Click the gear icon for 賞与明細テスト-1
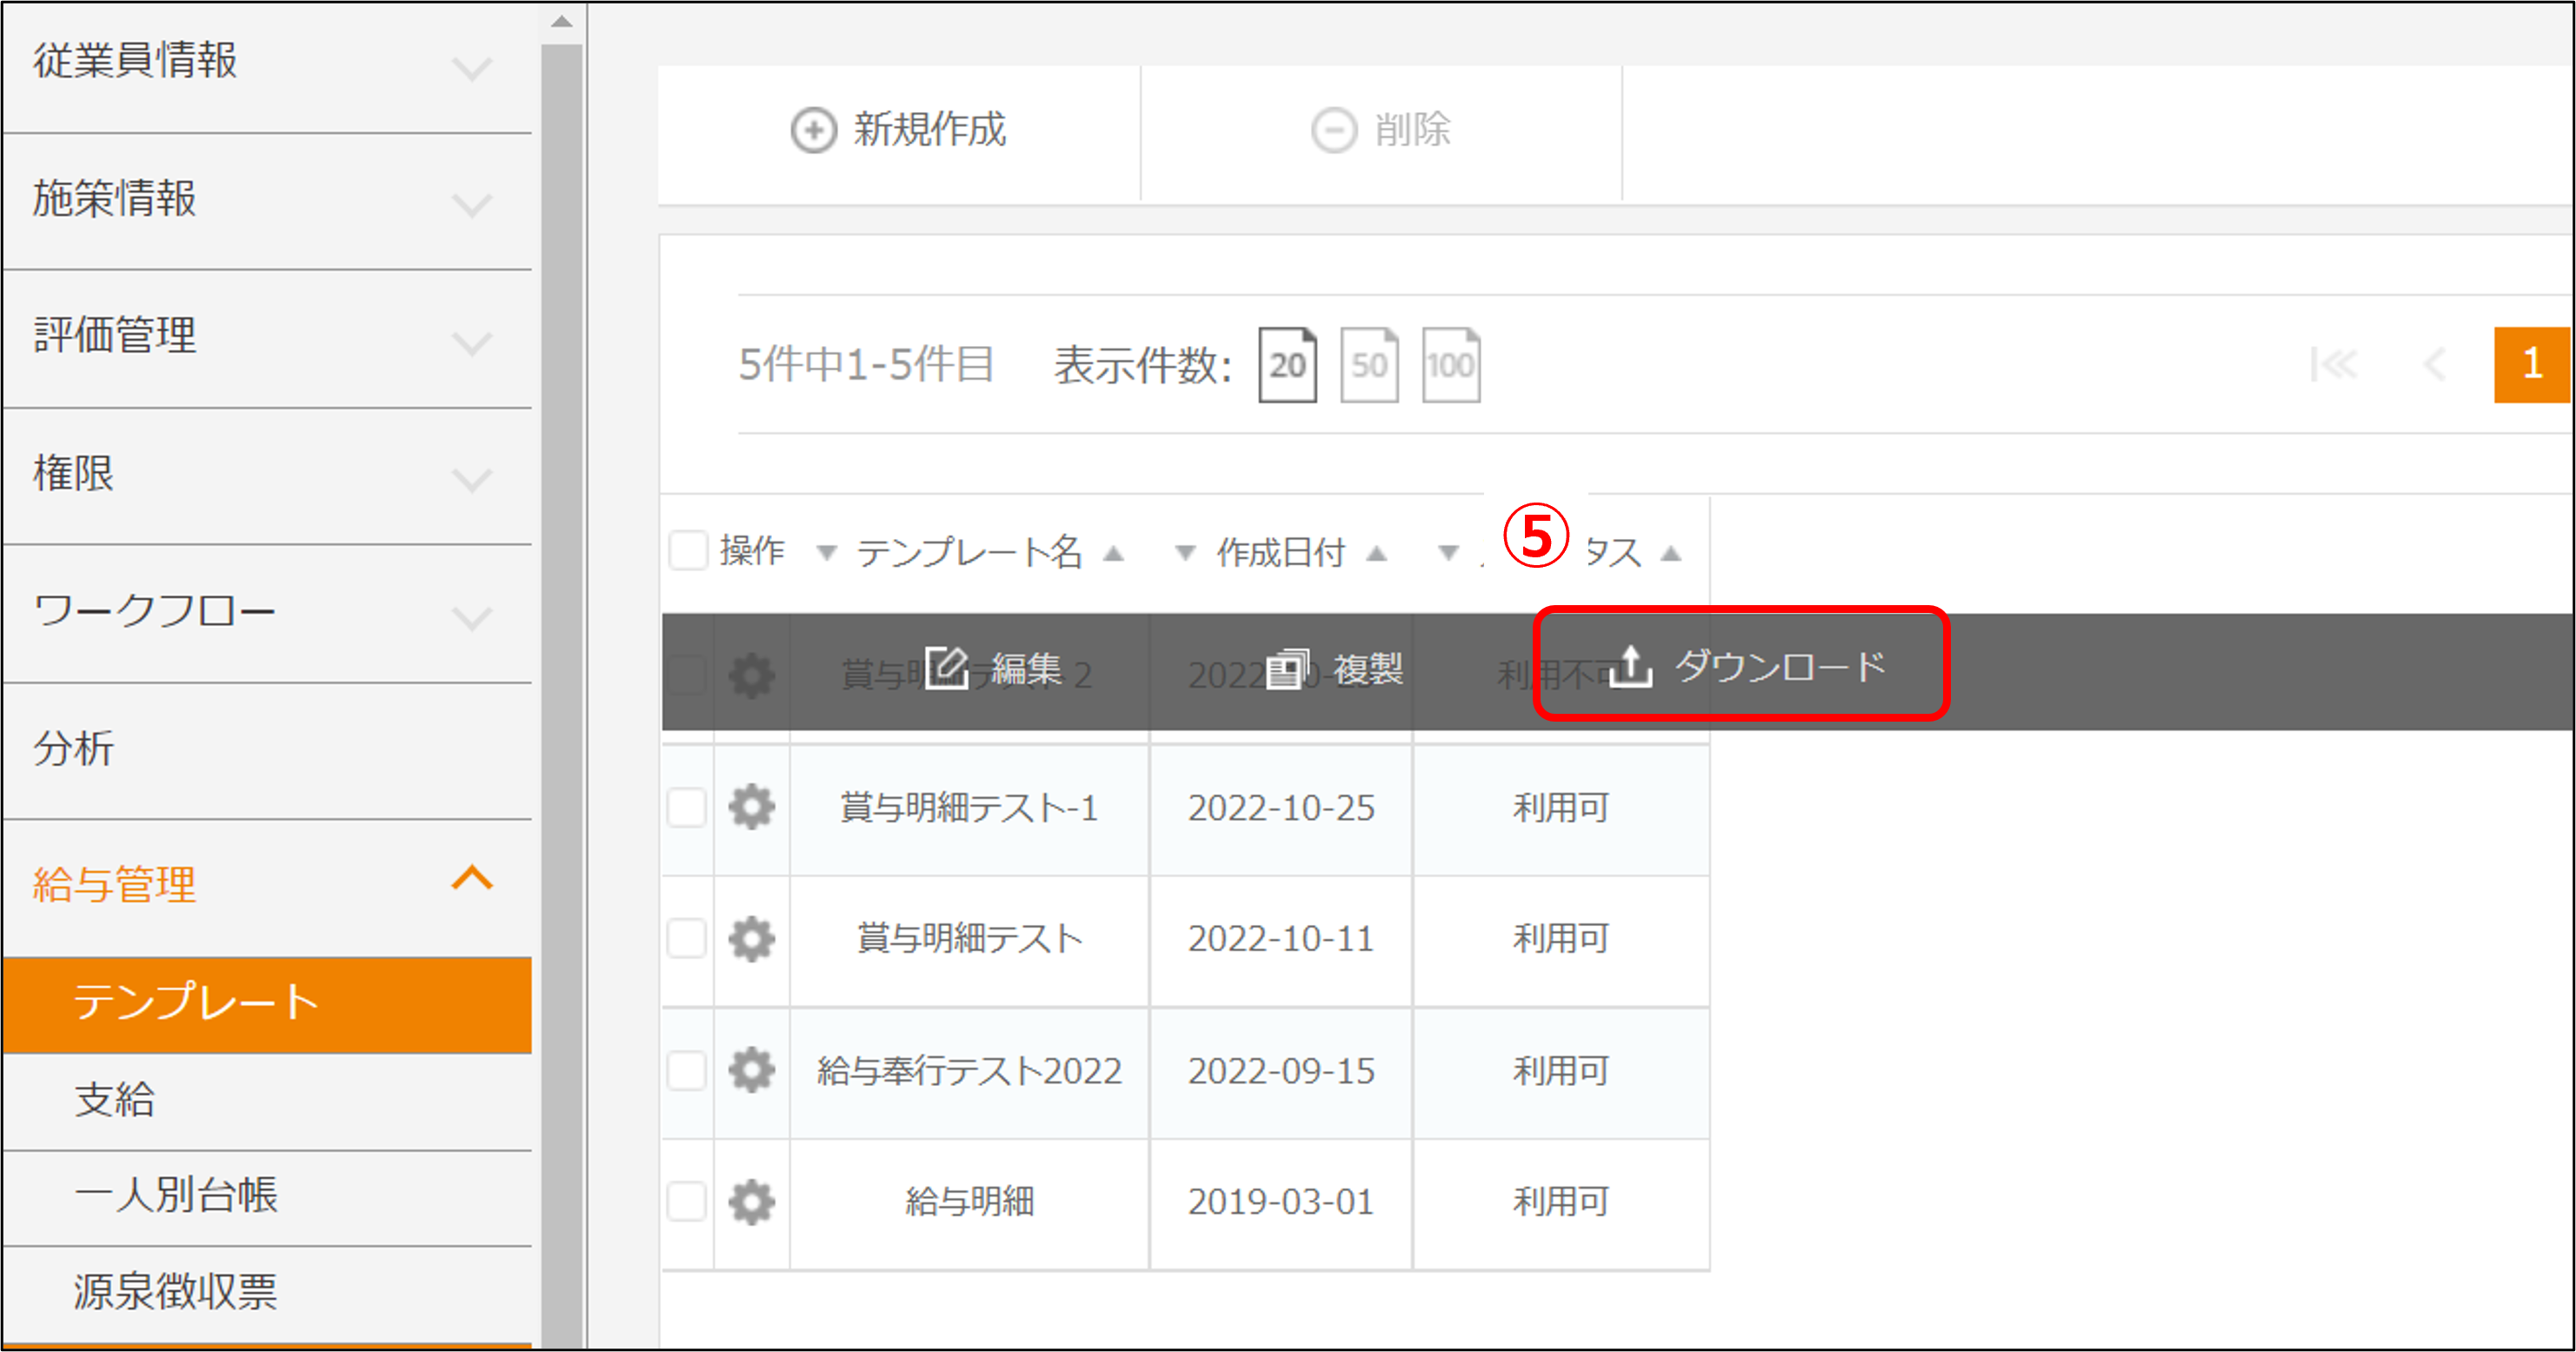This screenshot has width=2576, height=1352. point(751,807)
